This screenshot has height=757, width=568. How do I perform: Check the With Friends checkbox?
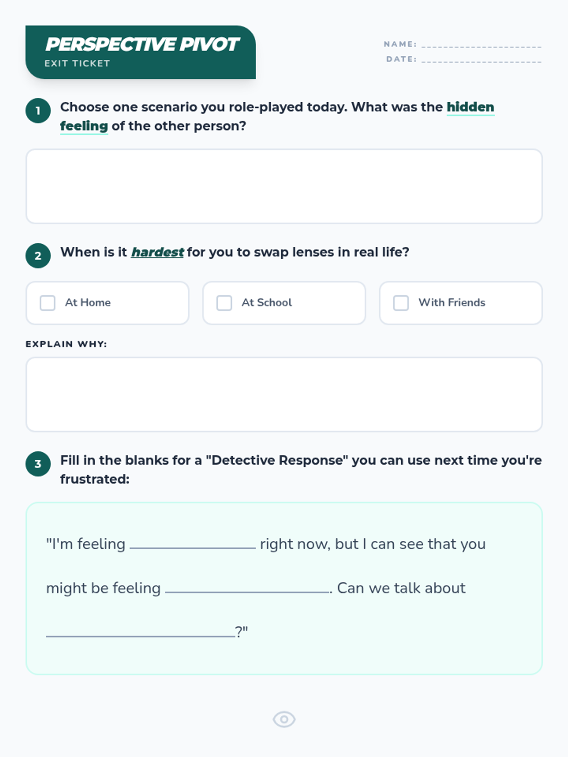coord(401,303)
